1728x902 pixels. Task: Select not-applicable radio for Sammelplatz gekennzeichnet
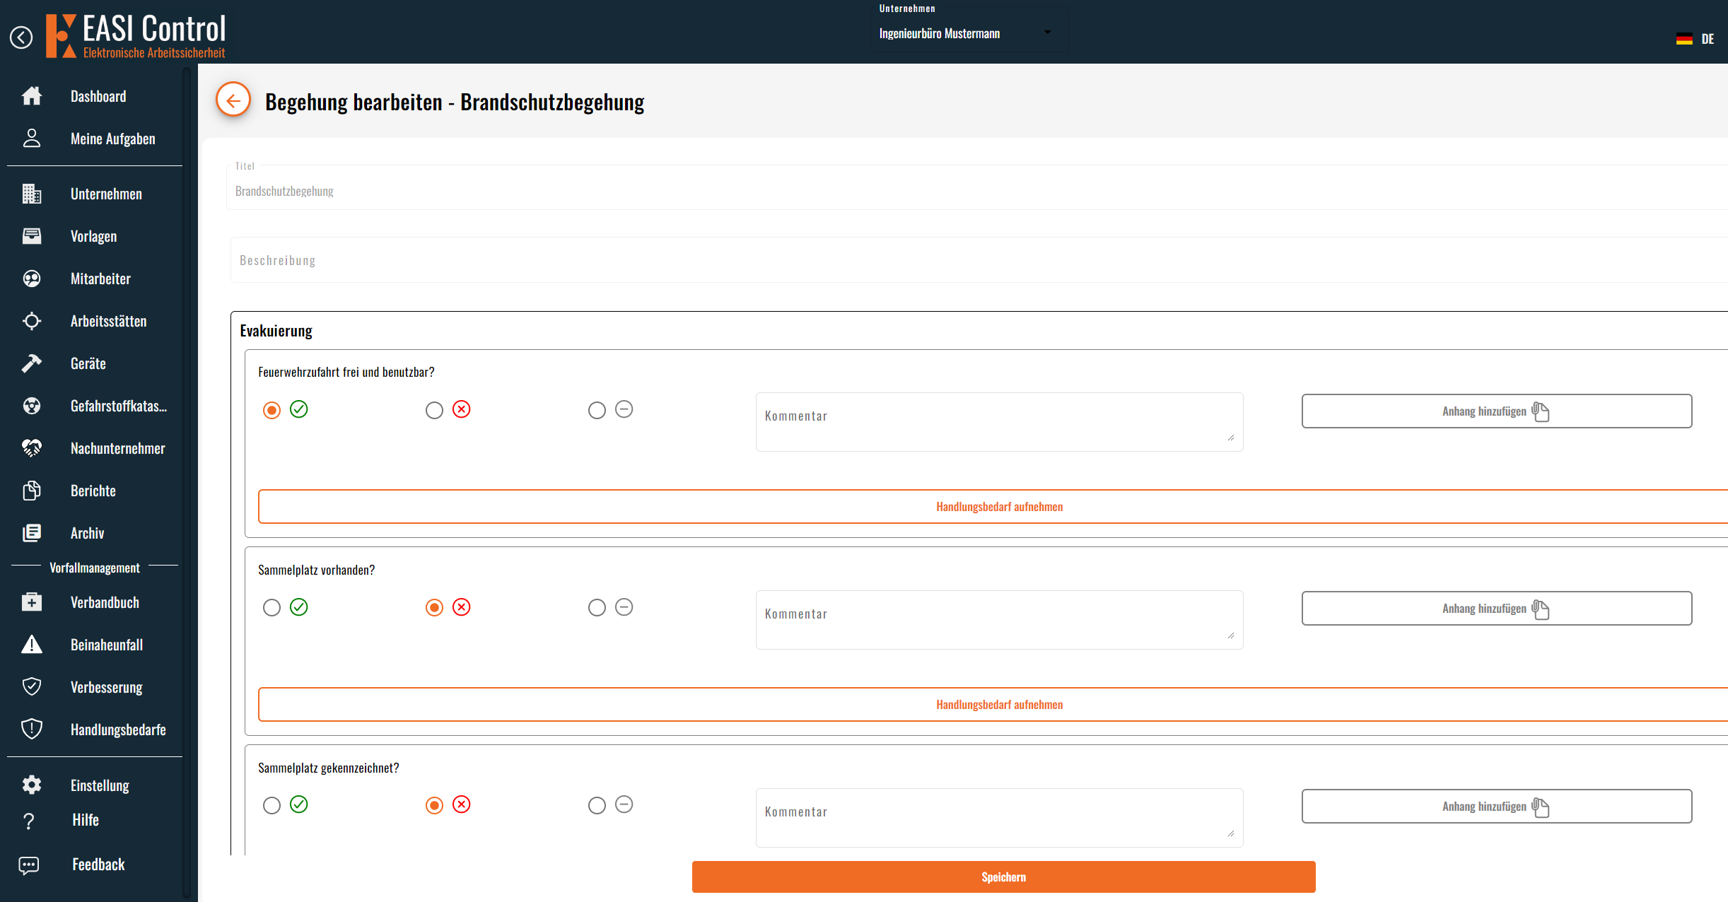pos(597,805)
